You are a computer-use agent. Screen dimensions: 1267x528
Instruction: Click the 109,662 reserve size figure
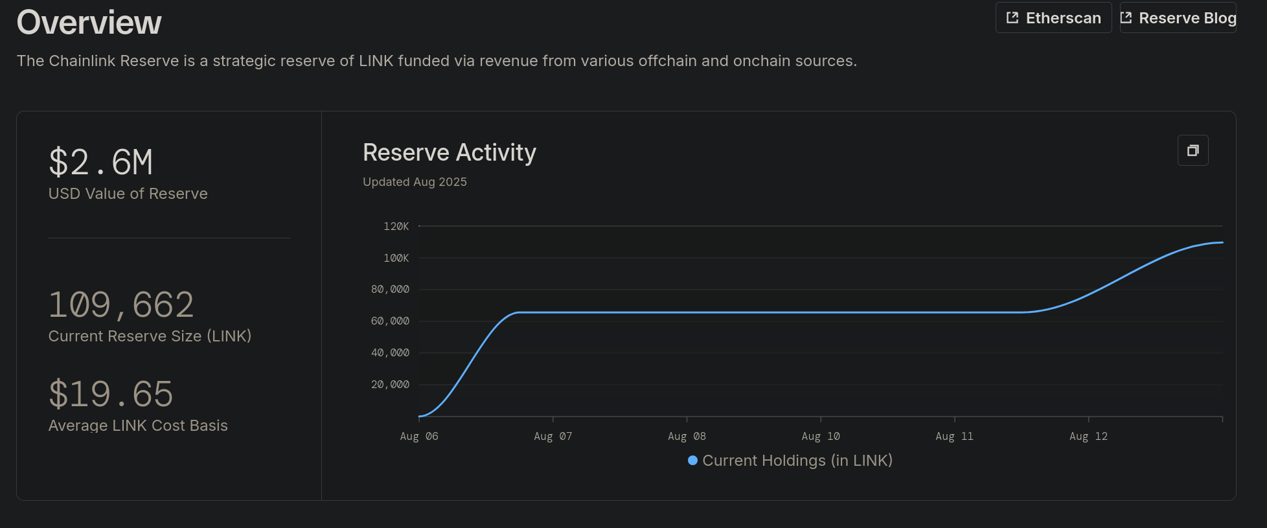[121, 304]
